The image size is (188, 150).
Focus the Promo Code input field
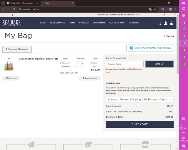coord(125,64)
